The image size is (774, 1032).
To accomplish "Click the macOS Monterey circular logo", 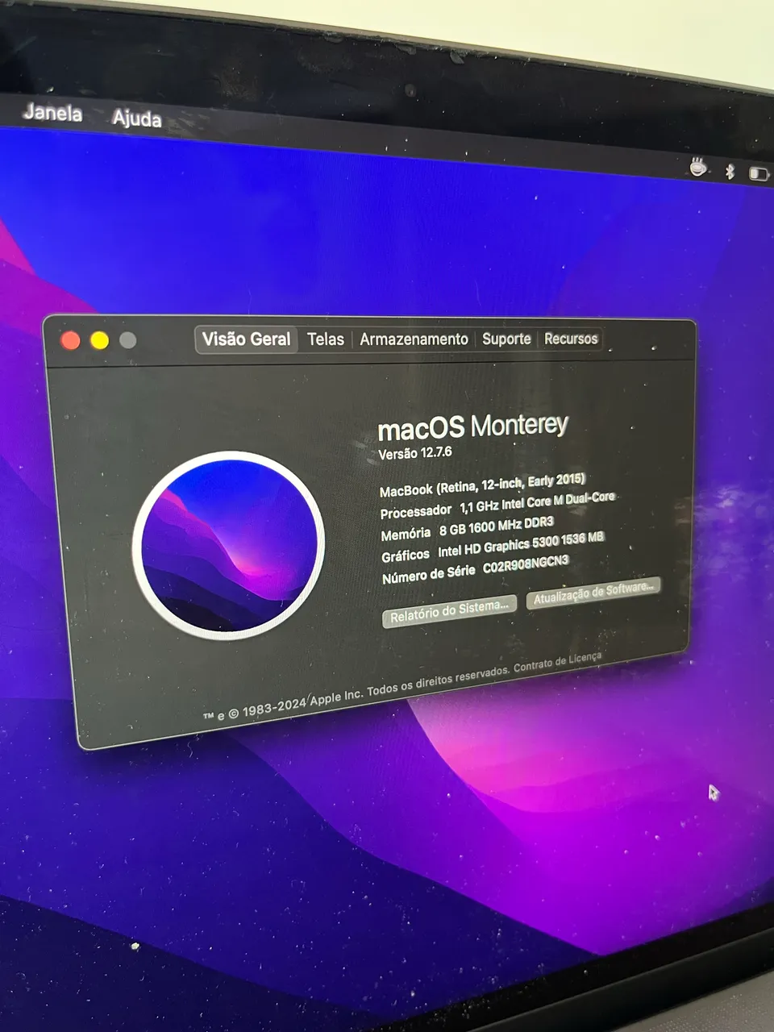I will tap(229, 546).
